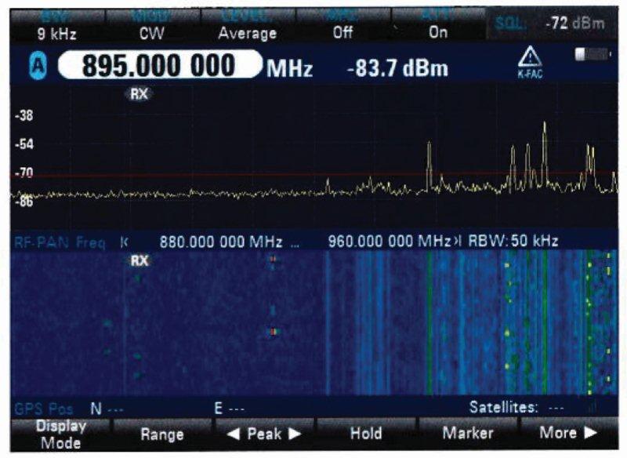Open the level detector selector showing Average
This screenshot has width=627, height=458.
[248, 25]
